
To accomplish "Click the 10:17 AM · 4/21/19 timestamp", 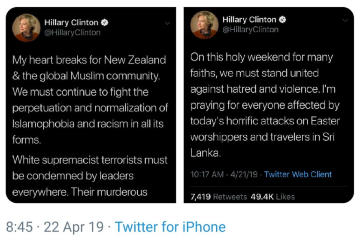I will pyautogui.click(x=224, y=174).
